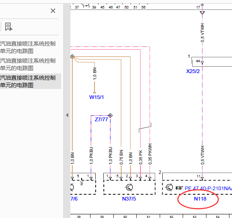Click the N37/5 component label
Viewport: 232px width, 218px height.
pyautogui.click(x=129, y=199)
